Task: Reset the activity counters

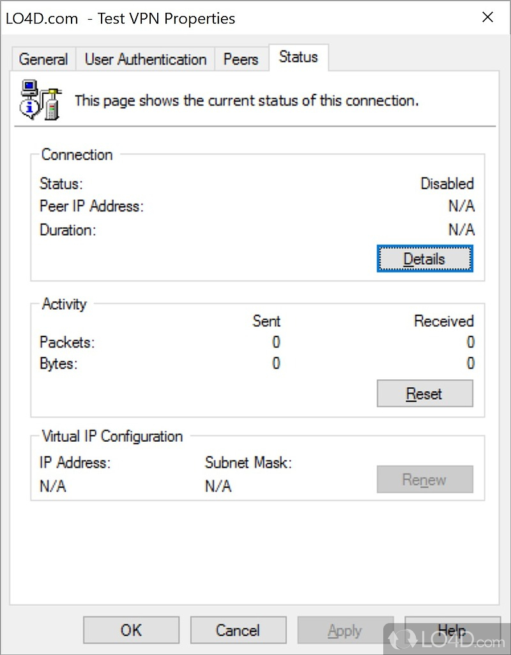Action: coord(425,394)
